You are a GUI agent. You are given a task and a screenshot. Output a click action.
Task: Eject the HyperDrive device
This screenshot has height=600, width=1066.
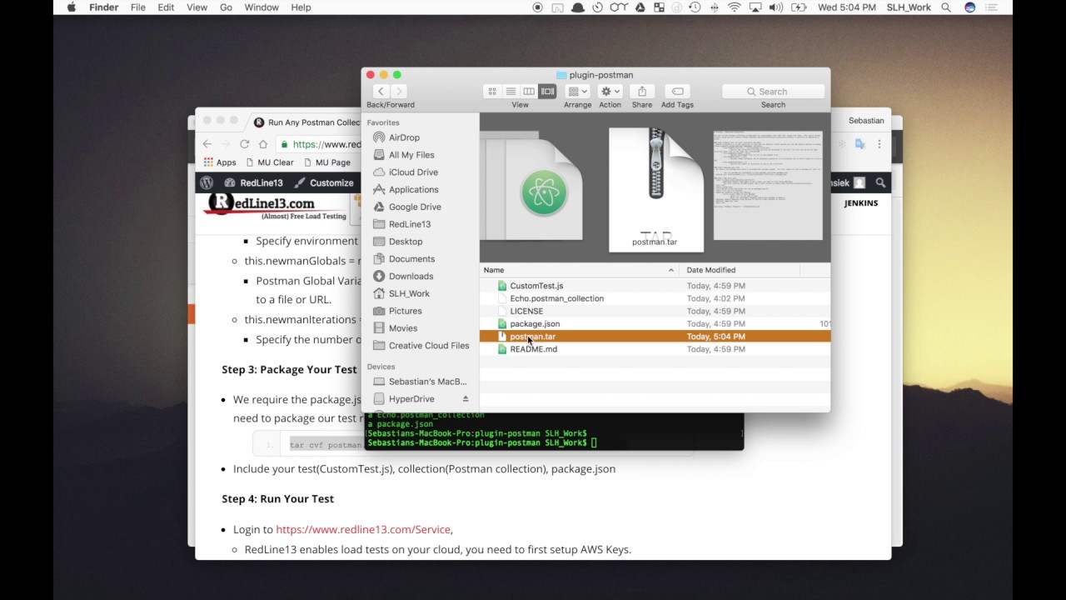[466, 399]
